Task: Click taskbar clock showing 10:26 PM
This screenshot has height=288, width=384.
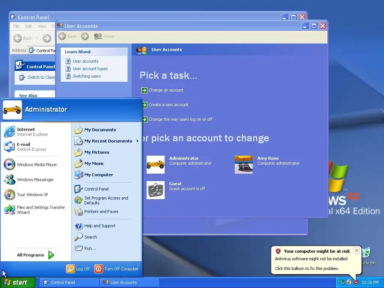Action: (x=370, y=282)
